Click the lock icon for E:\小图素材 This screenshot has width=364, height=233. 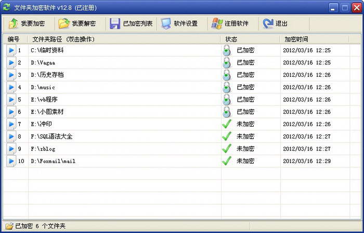[x=227, y=112]
